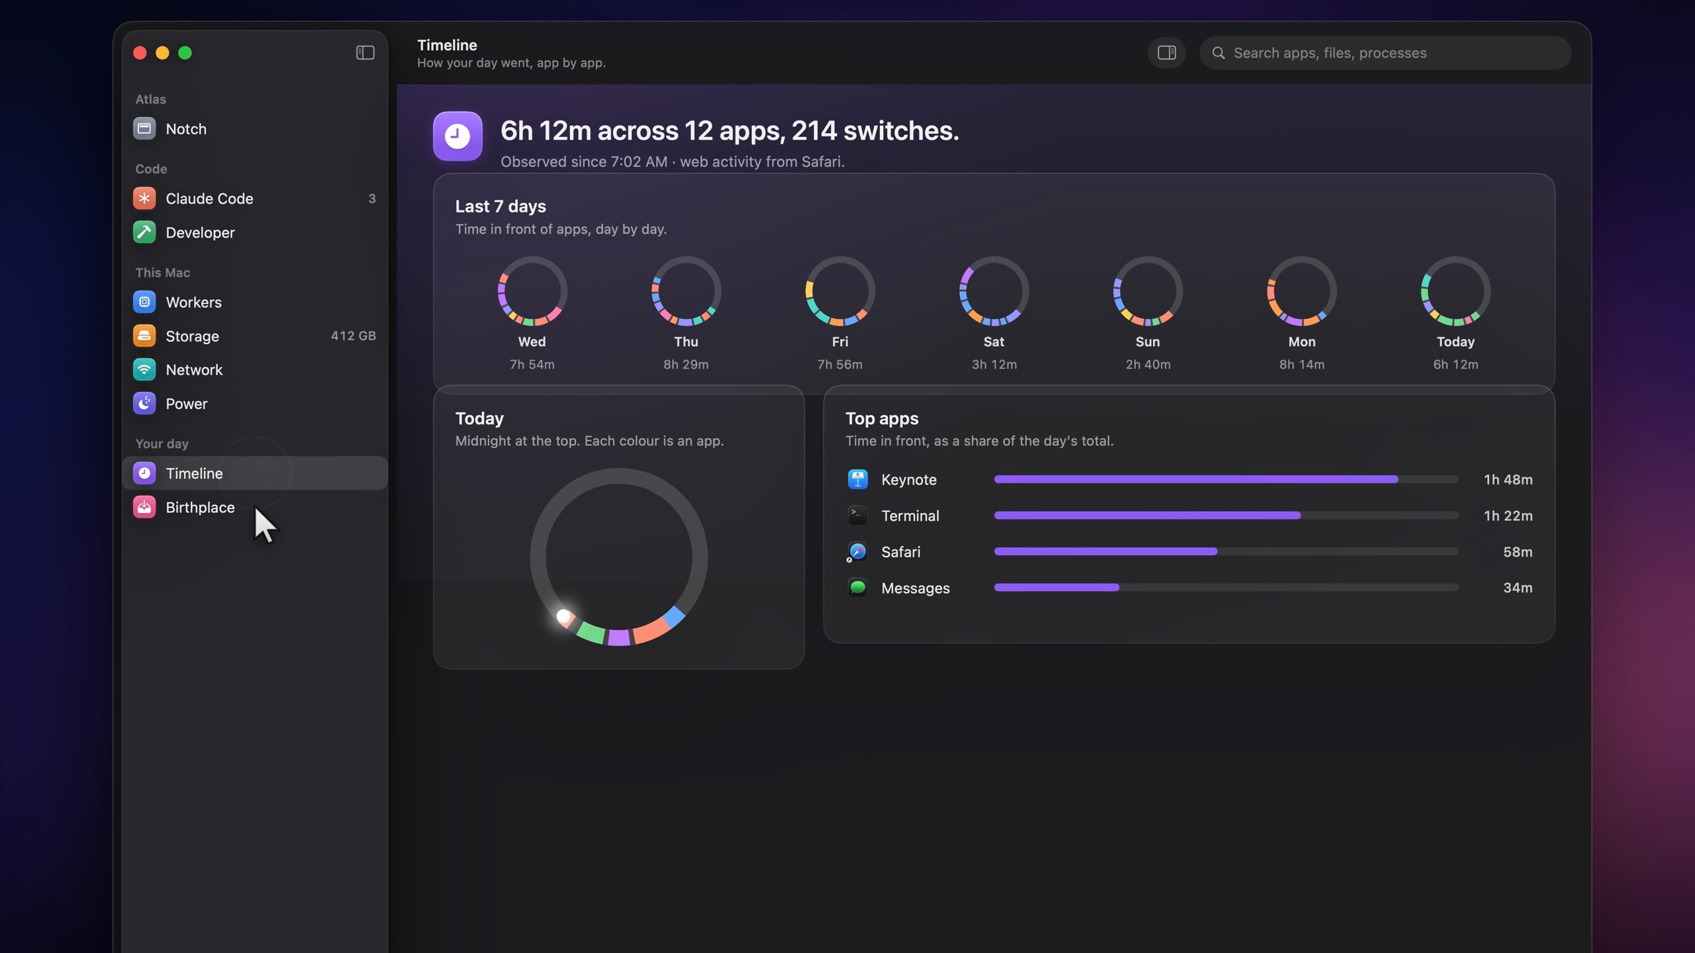This screenshot has height=953, width=1695.
Task: Click the Storage drive icon
Action: 144,336
